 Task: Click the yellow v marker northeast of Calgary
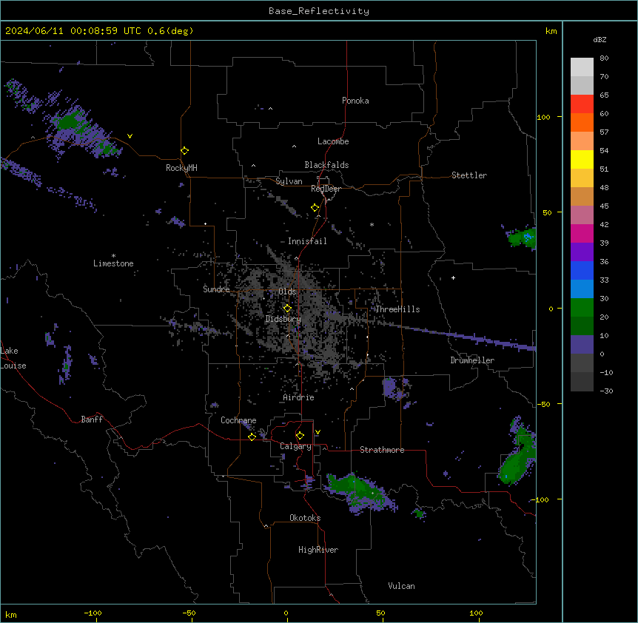tap(318, 432)
